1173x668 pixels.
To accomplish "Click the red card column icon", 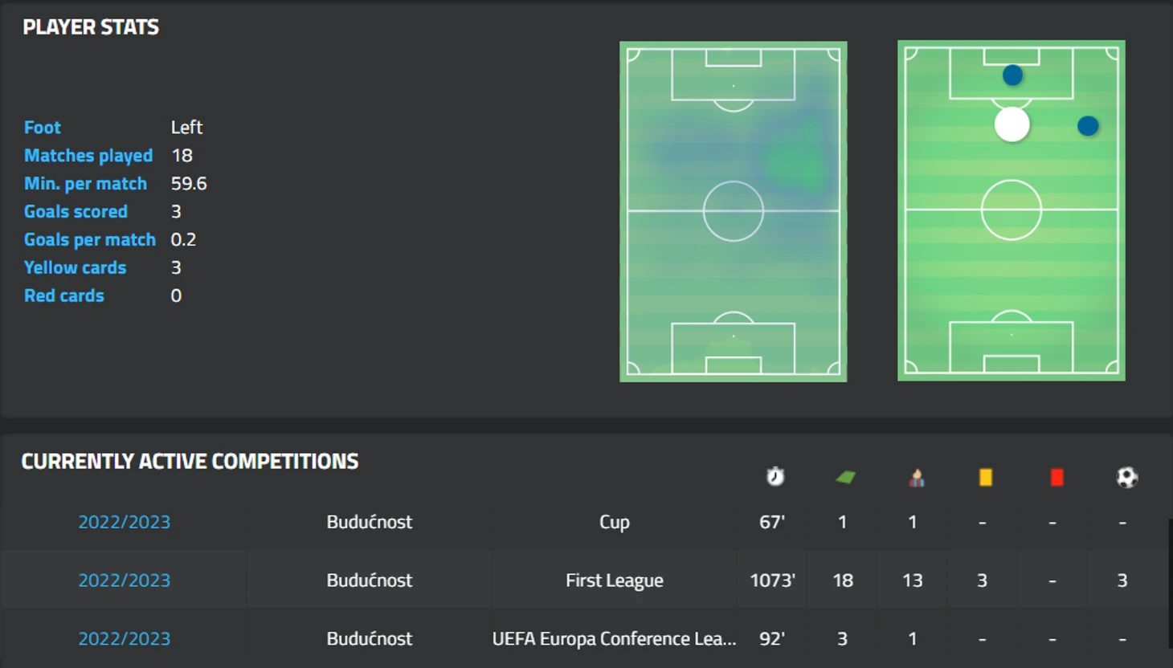I will pos(1057,478).
